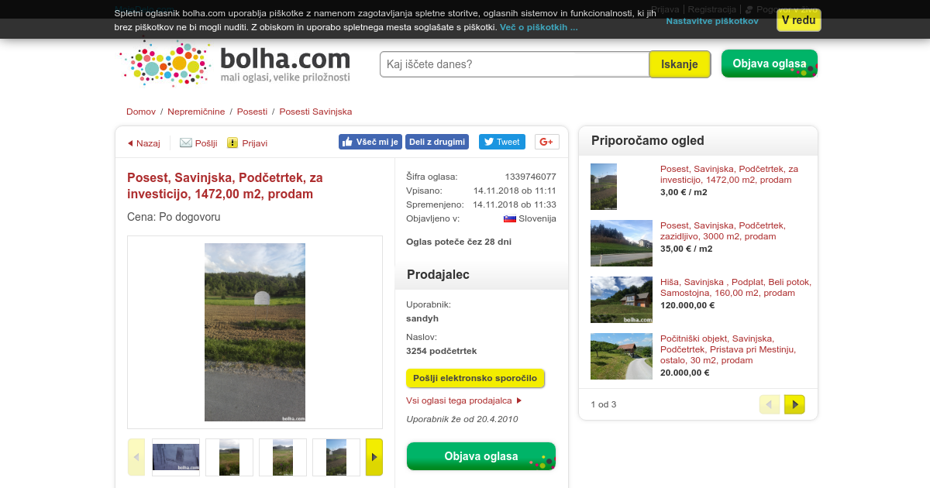Click the previous thumbnails arrow in gallery
930x488 pixels.
(136, 457)
